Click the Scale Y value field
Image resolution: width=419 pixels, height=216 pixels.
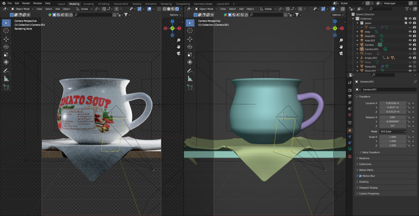point(393,142)
